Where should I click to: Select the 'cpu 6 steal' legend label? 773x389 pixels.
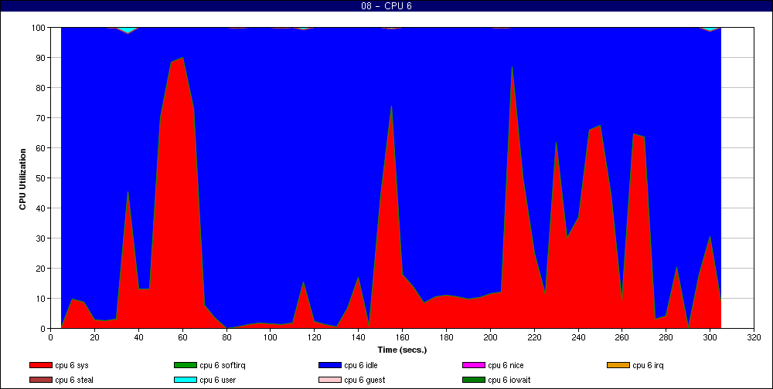[x=74, y=380]
